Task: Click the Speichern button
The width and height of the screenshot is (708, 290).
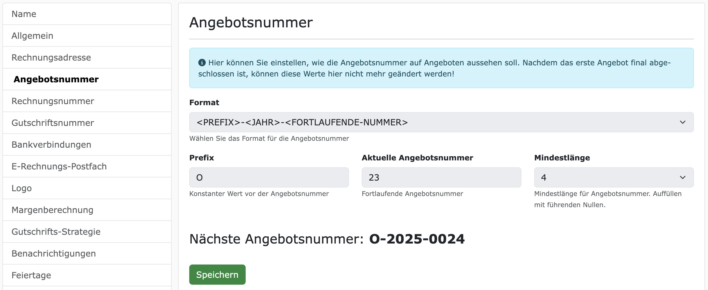Action: (217, 274)
